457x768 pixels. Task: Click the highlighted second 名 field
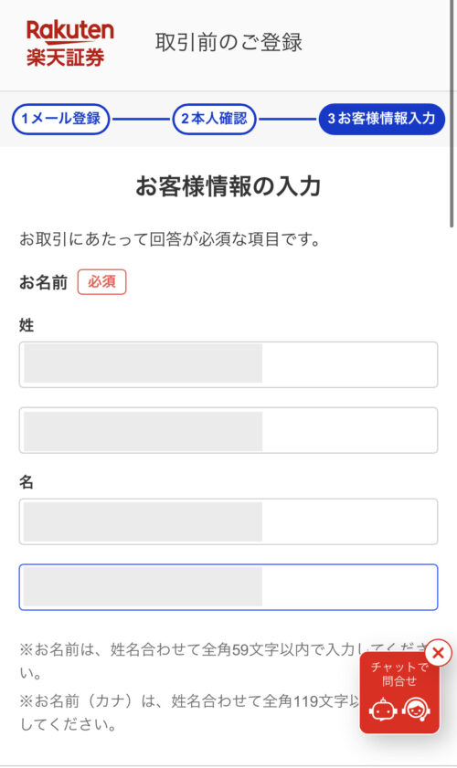pos(228,587)
